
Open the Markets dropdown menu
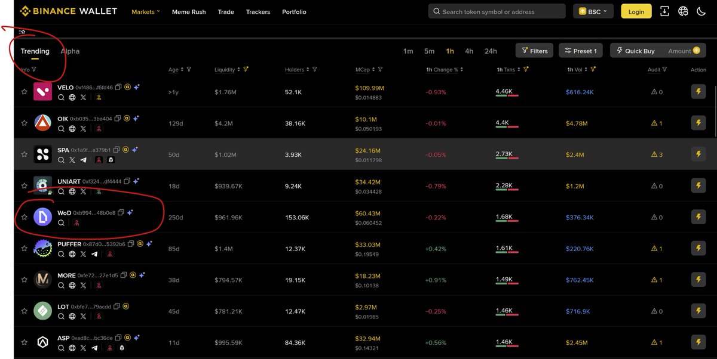pos(146,12)
